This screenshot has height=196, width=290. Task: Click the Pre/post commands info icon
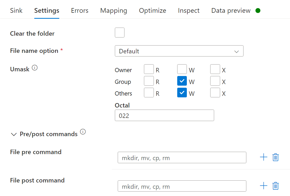pos(83,132)
